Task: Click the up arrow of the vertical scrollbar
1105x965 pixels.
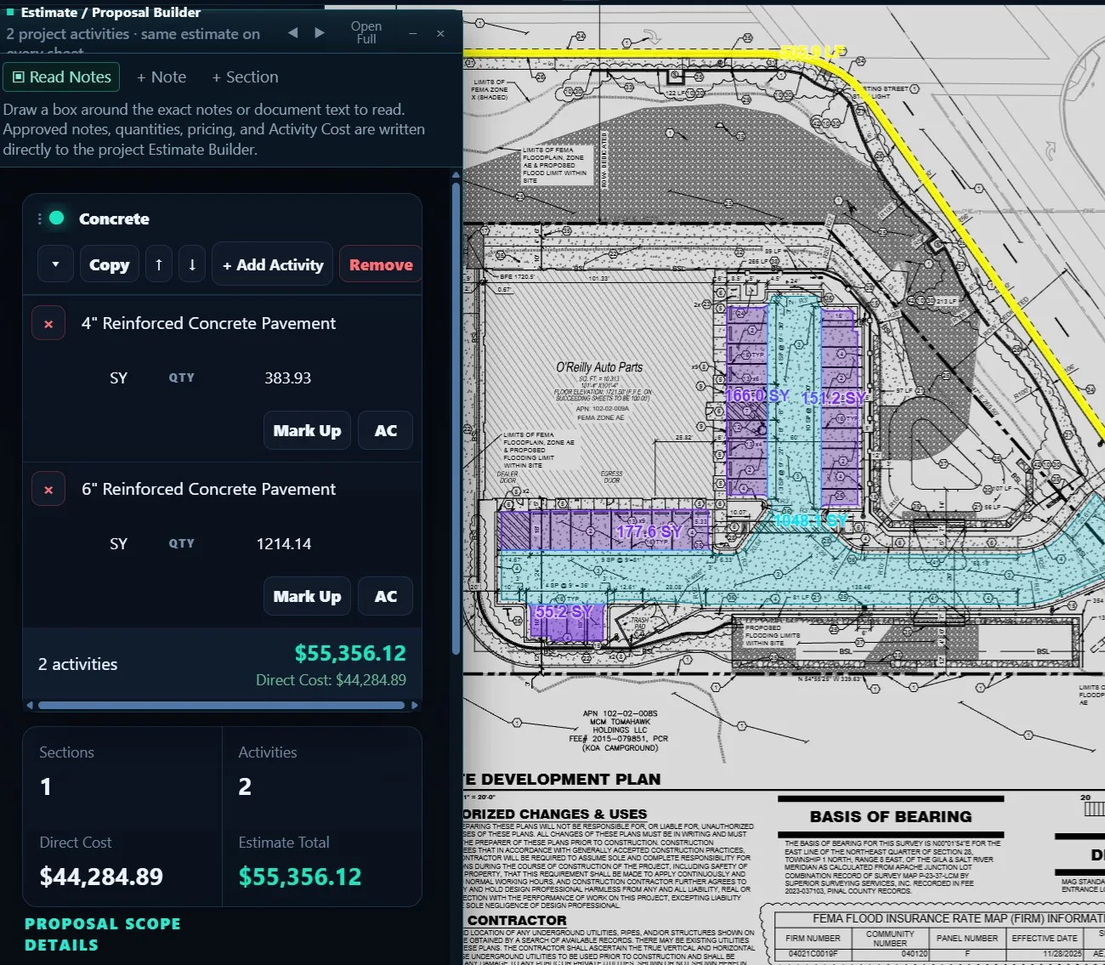Action: coord(456,176)
